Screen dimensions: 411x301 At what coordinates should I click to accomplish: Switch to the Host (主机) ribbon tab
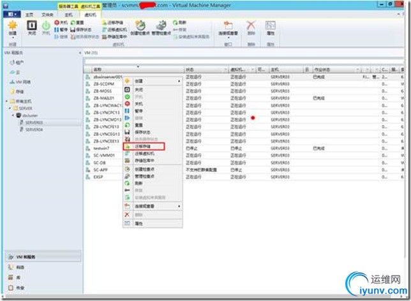[x=69, y=15]
